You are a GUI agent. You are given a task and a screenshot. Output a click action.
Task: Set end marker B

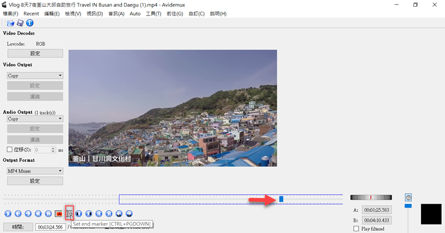click(x=70, y=213)
